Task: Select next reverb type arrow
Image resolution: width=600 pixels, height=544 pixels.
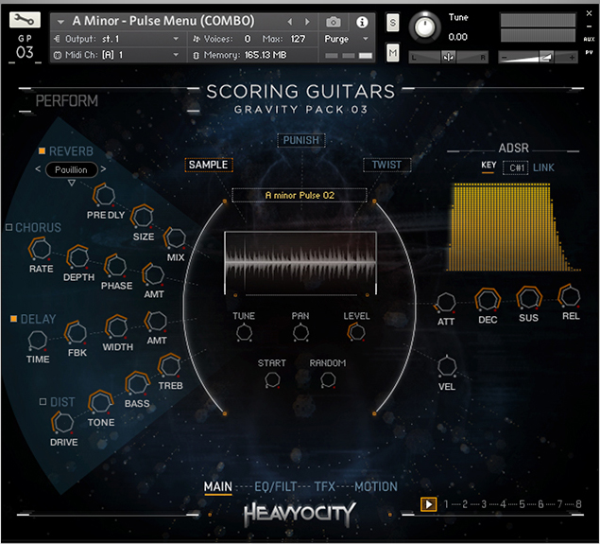Action: (103, 168)
